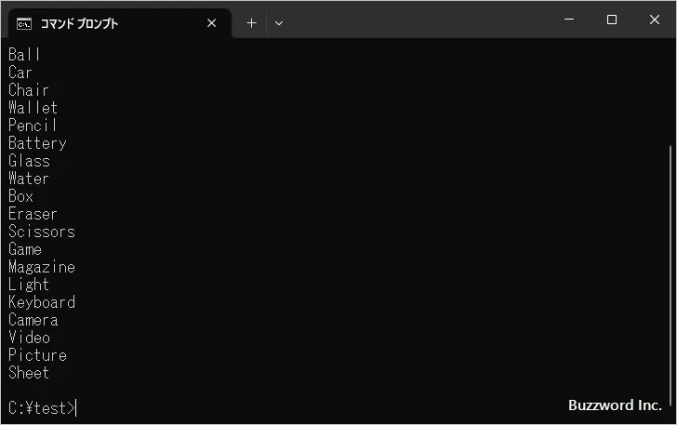
Task: Click the word Wallet in the output
Action: [33, 108]
